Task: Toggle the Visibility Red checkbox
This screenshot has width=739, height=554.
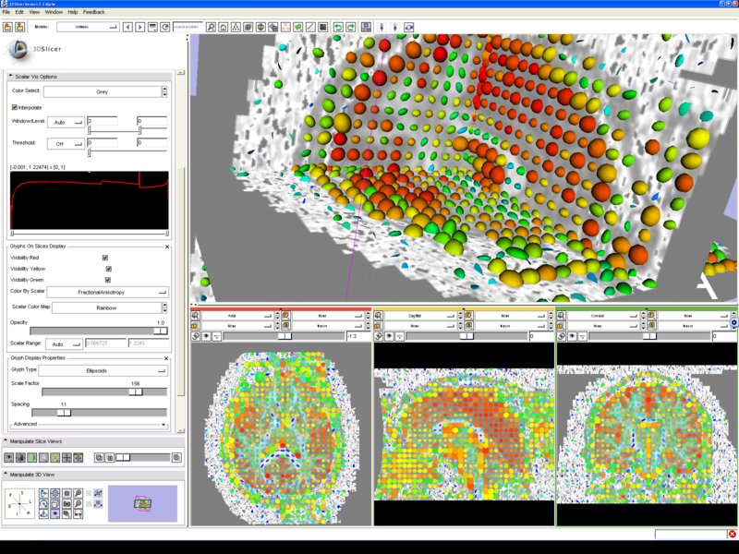Action: (x=105, y=258)
